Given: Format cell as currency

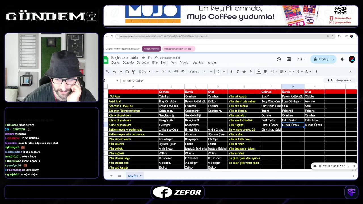Looking at the screenshot, I should click(157, 72).
